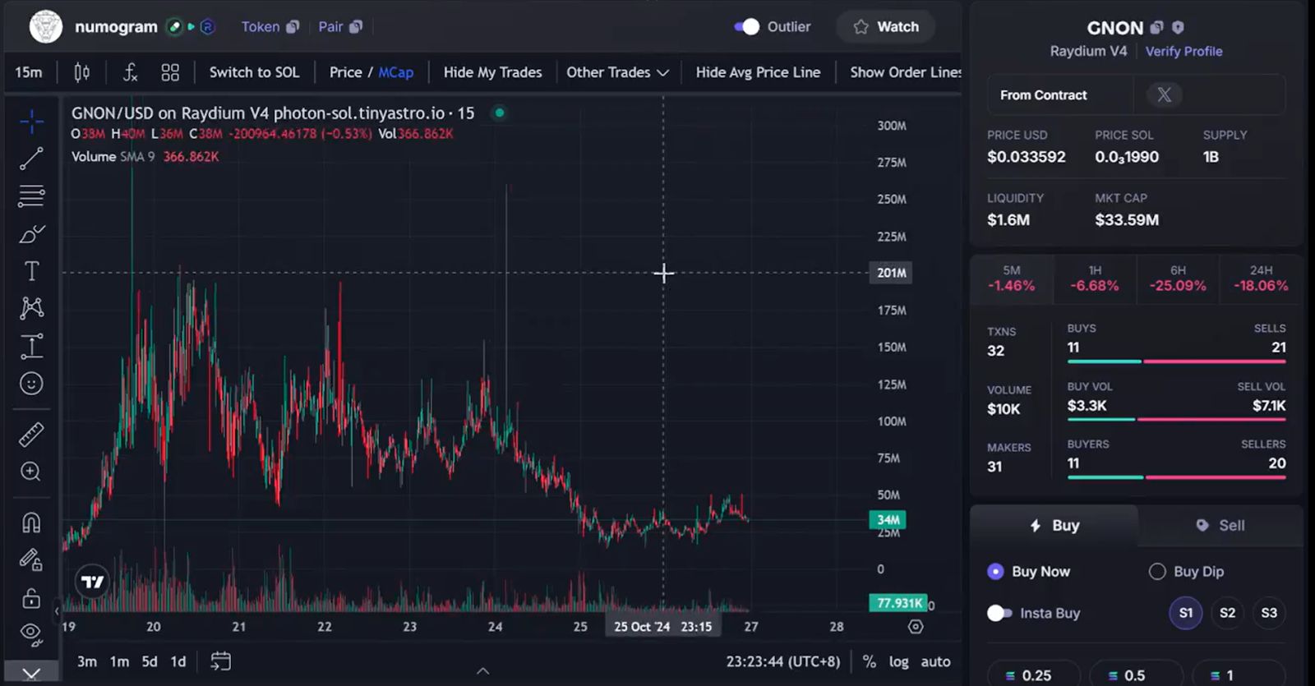Activate the zoom in tool
The image size is (1315, 686).
pyautogui.click(x=31, y=472)
